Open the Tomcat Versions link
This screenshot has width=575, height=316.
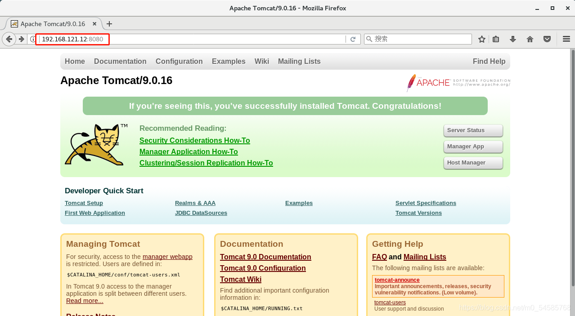pyautogui.click(x=418, y=213)
